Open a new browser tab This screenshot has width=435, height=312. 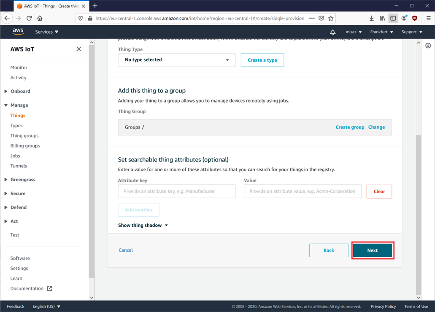tap(95, 6)
